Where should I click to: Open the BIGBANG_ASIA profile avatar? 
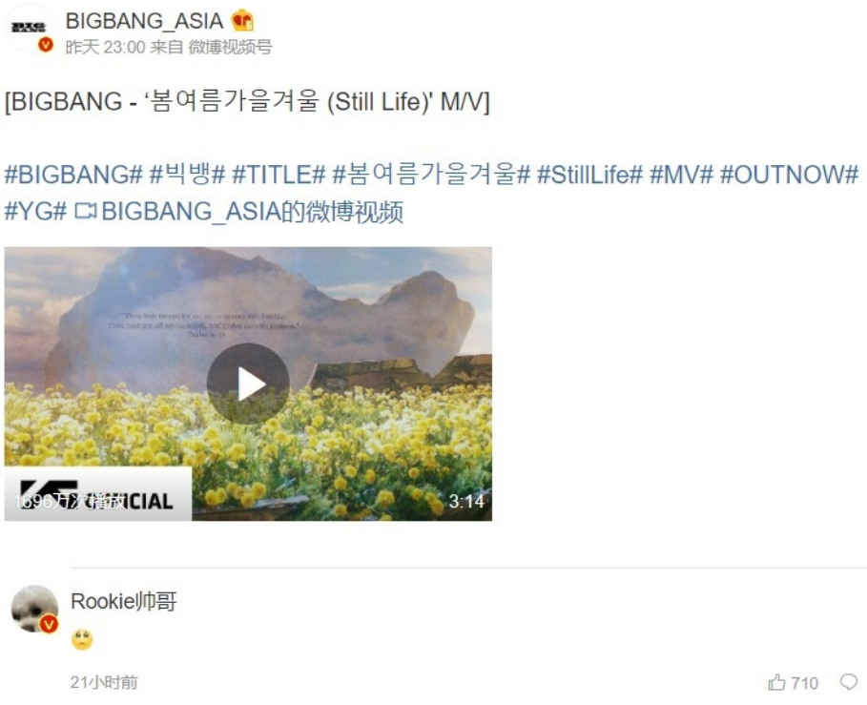click(x=29, y=29)
